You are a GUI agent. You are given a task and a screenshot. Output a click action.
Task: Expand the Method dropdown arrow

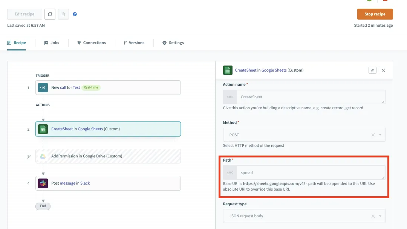380,135
